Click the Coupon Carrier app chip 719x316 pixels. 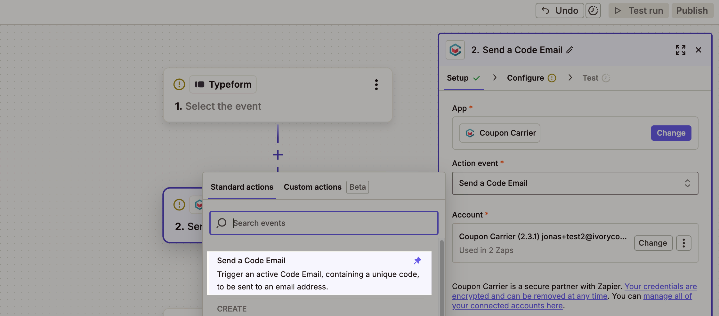[x=499, y=133]
